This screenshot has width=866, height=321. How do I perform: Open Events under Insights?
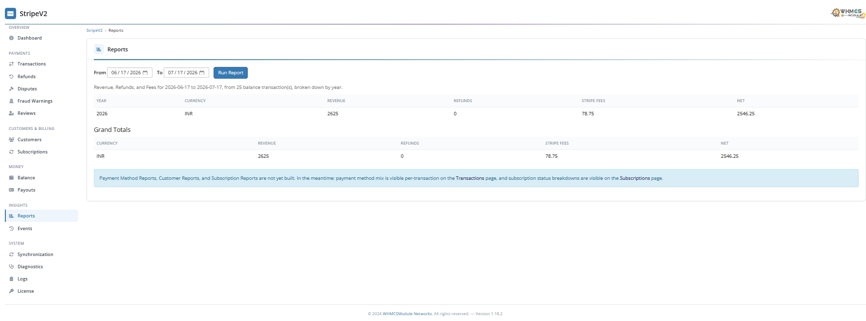coord(42,229)
